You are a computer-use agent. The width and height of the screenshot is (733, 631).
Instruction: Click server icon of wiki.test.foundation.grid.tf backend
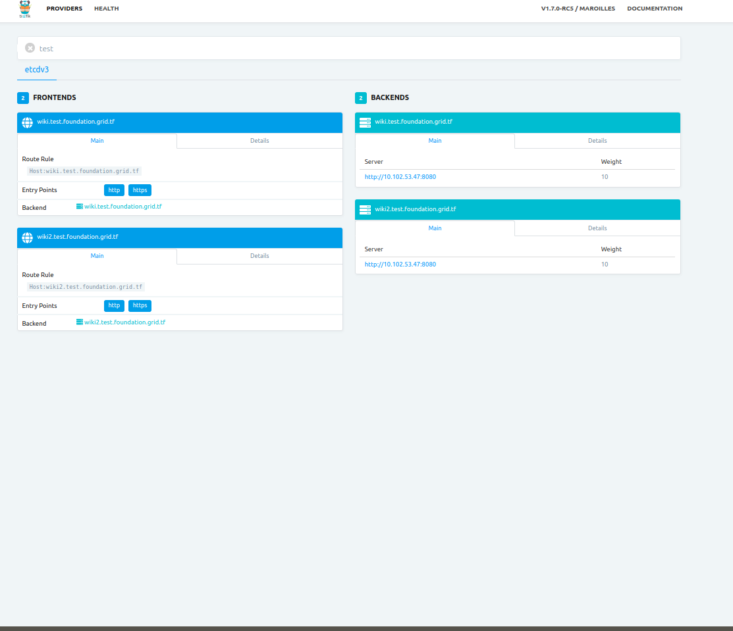[365, 122]
